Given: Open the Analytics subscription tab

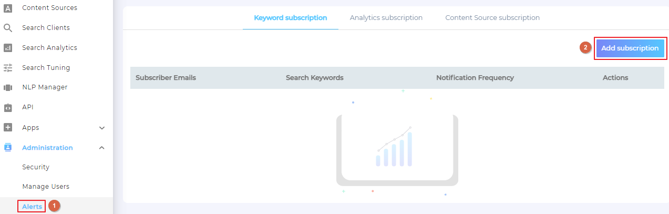Looking at the screenshot, I should click(386, 18).
